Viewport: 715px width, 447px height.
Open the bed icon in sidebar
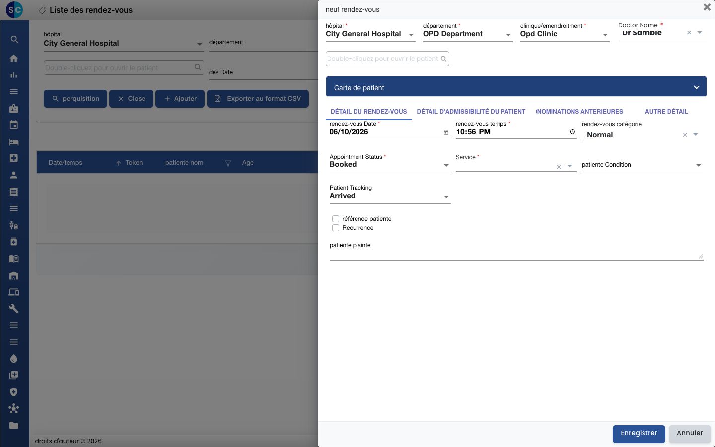tap(14, 142)
